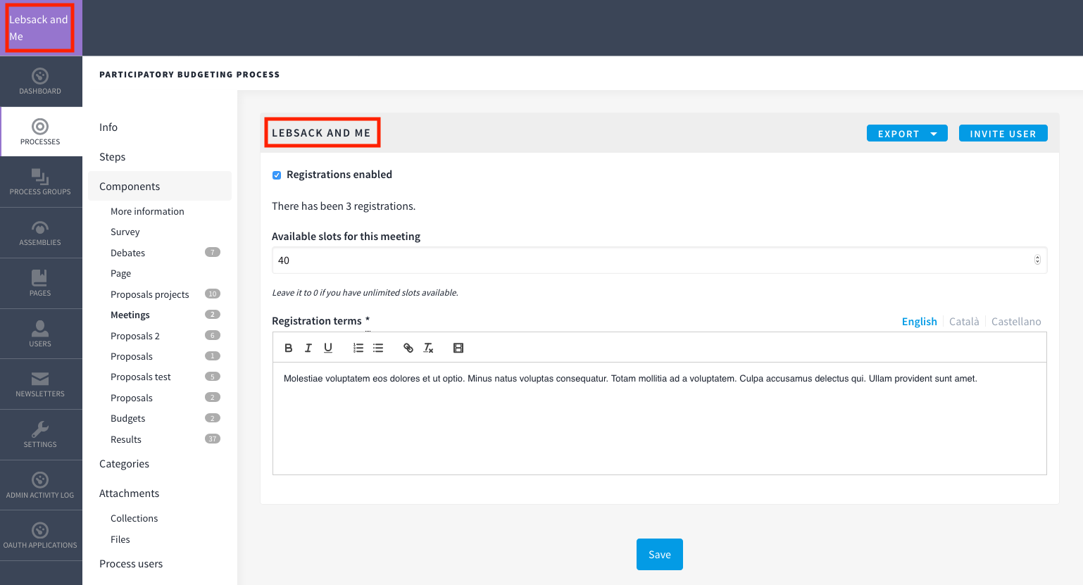This screenshot has width=1083, height=585.
Task: Switch to the Castellano language tab
Action: 1015,322
